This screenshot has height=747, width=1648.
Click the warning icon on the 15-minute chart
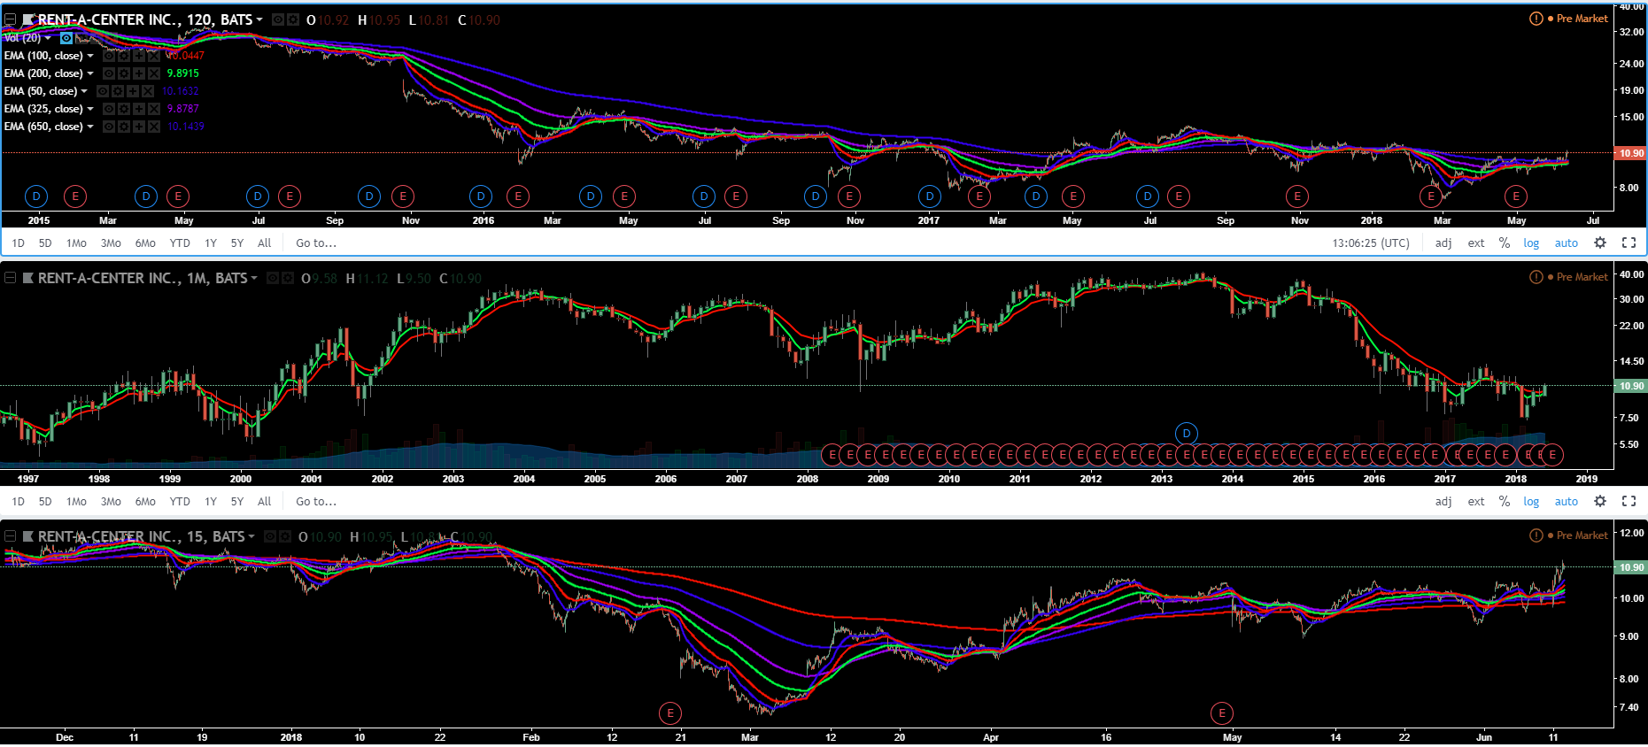1536,535
